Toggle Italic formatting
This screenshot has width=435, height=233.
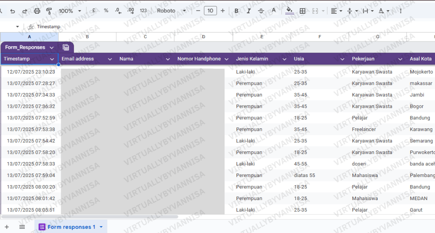tap(249, 11)
